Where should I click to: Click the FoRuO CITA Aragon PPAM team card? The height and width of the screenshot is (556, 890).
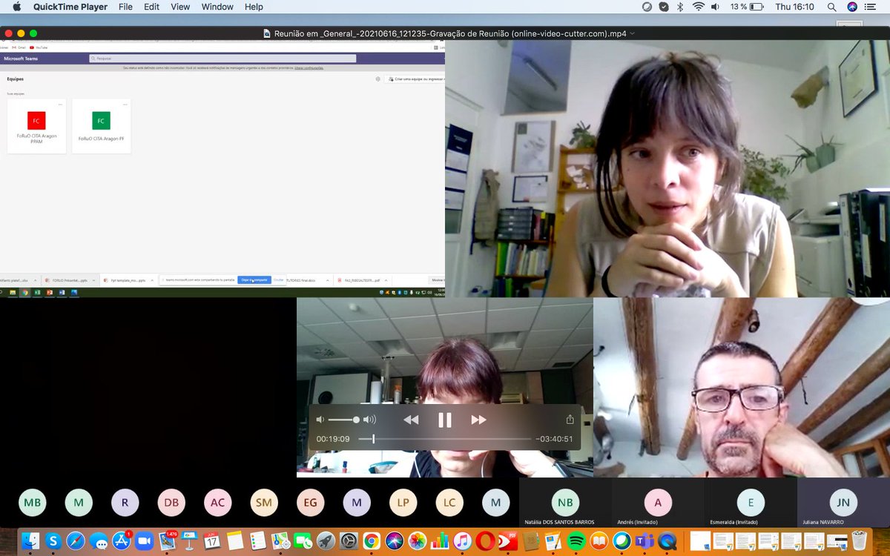pyautogui.click(x=36, y=126)
